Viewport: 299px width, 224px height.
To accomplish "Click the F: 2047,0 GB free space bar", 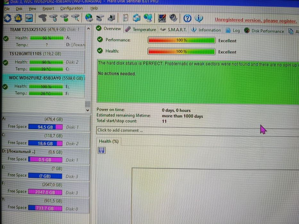I will [45, 192].
